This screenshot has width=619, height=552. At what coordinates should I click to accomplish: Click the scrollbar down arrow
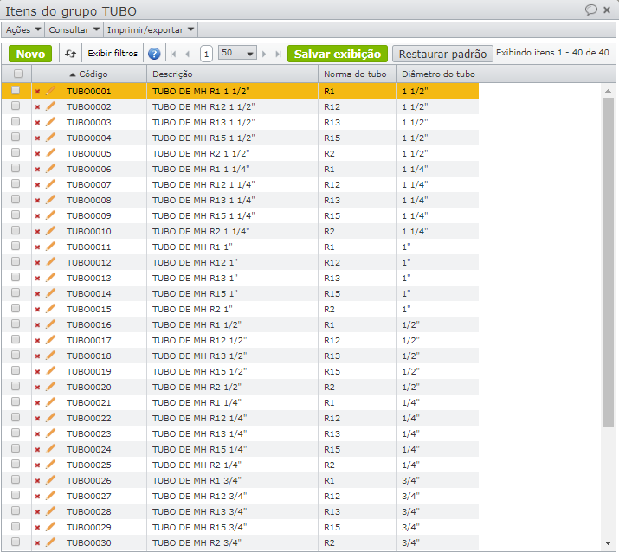click(x=608, y=543)
